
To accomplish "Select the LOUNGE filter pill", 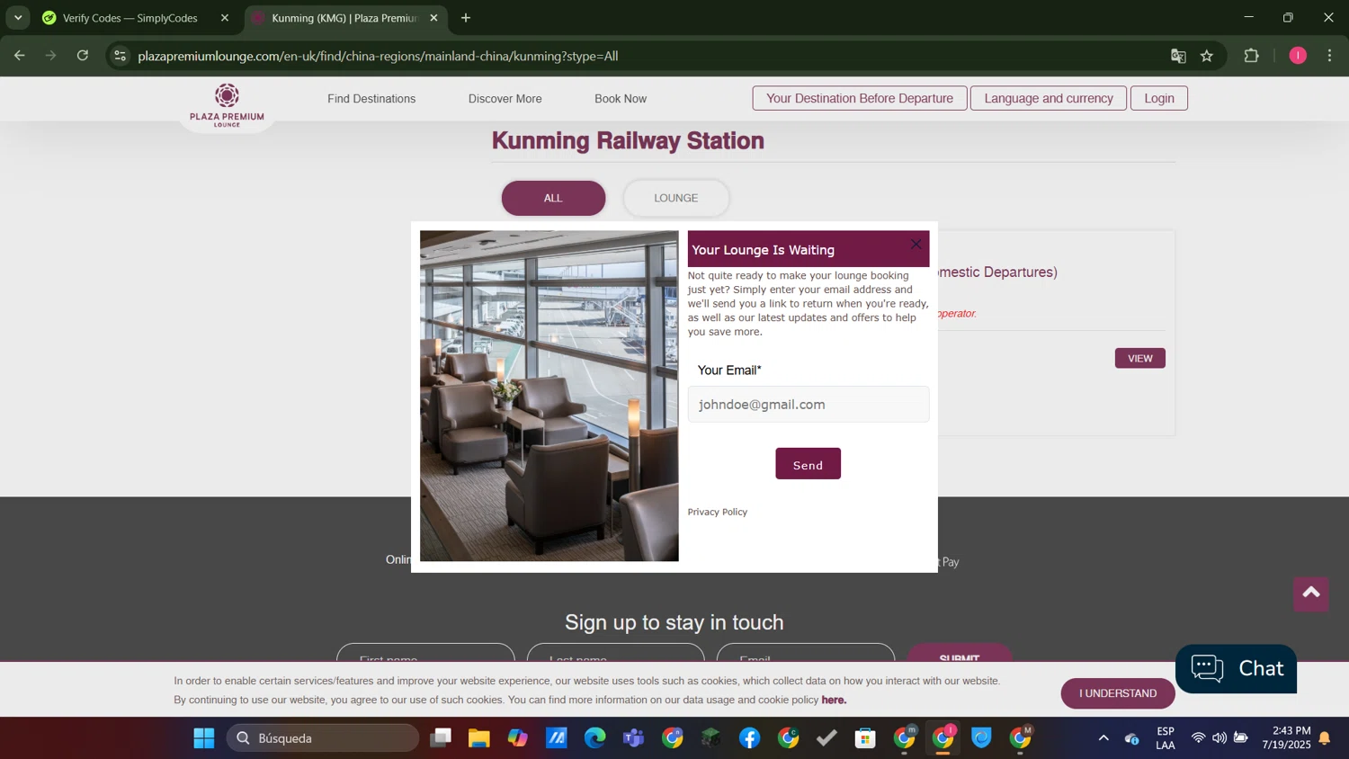I will click(676, 198).
